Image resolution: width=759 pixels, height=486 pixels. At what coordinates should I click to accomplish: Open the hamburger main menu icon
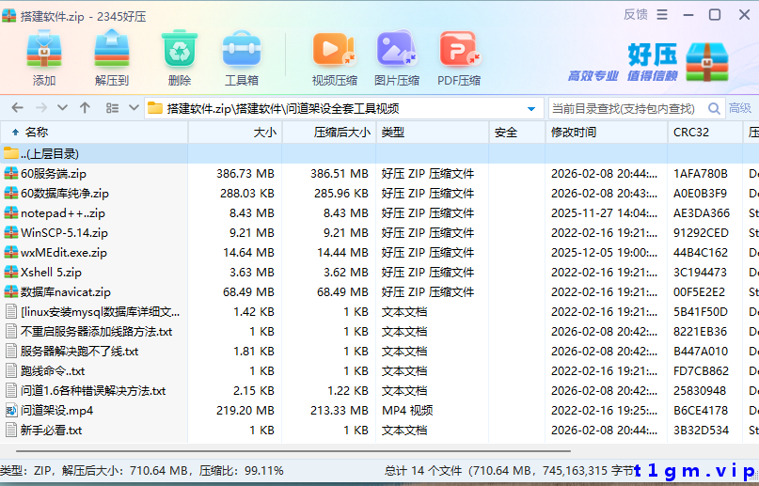pos(662,15)
